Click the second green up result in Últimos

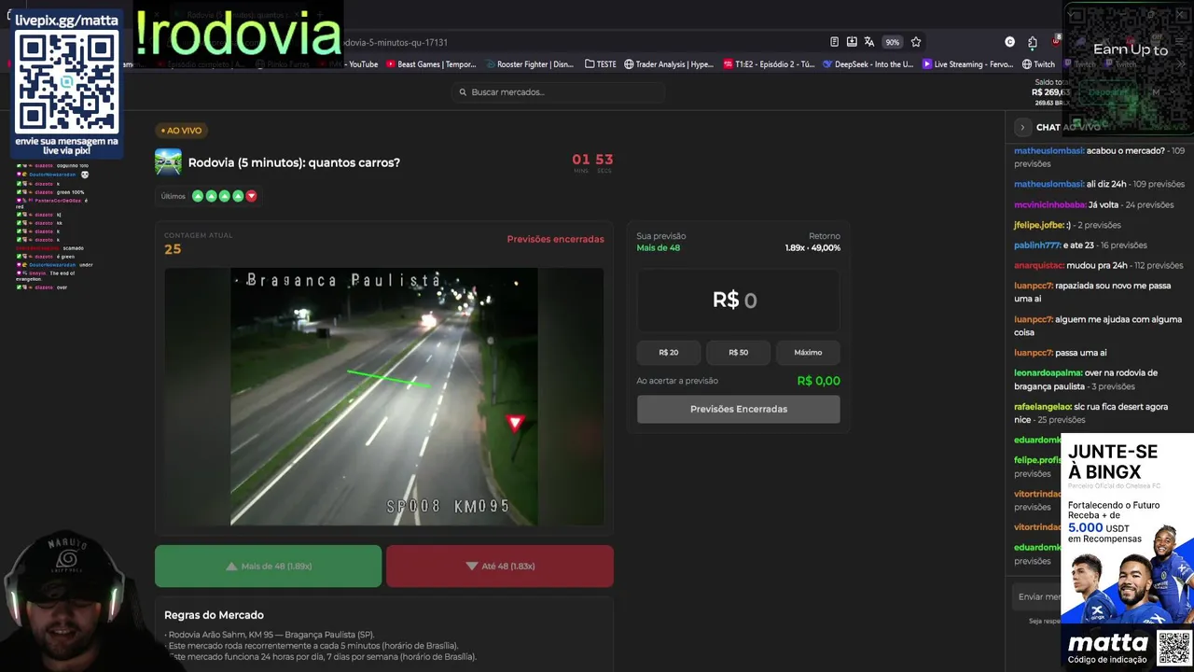coord(211,196)
